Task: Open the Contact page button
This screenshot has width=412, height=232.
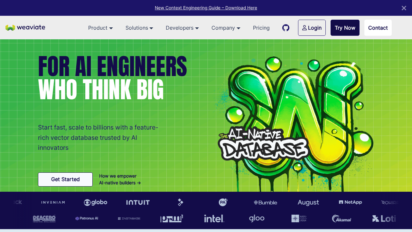Action: pyautogui.click(x=378, y=28)
